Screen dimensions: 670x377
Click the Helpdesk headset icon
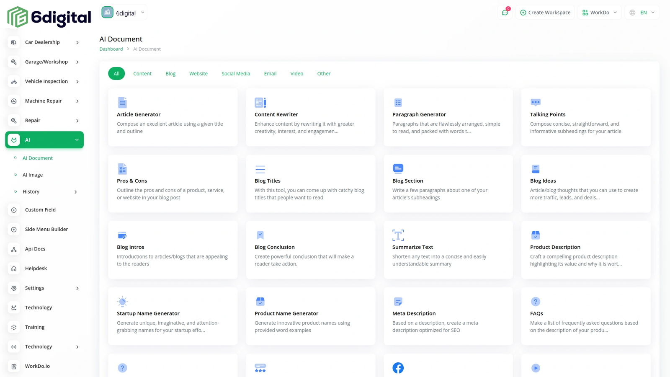pos(14,269)
